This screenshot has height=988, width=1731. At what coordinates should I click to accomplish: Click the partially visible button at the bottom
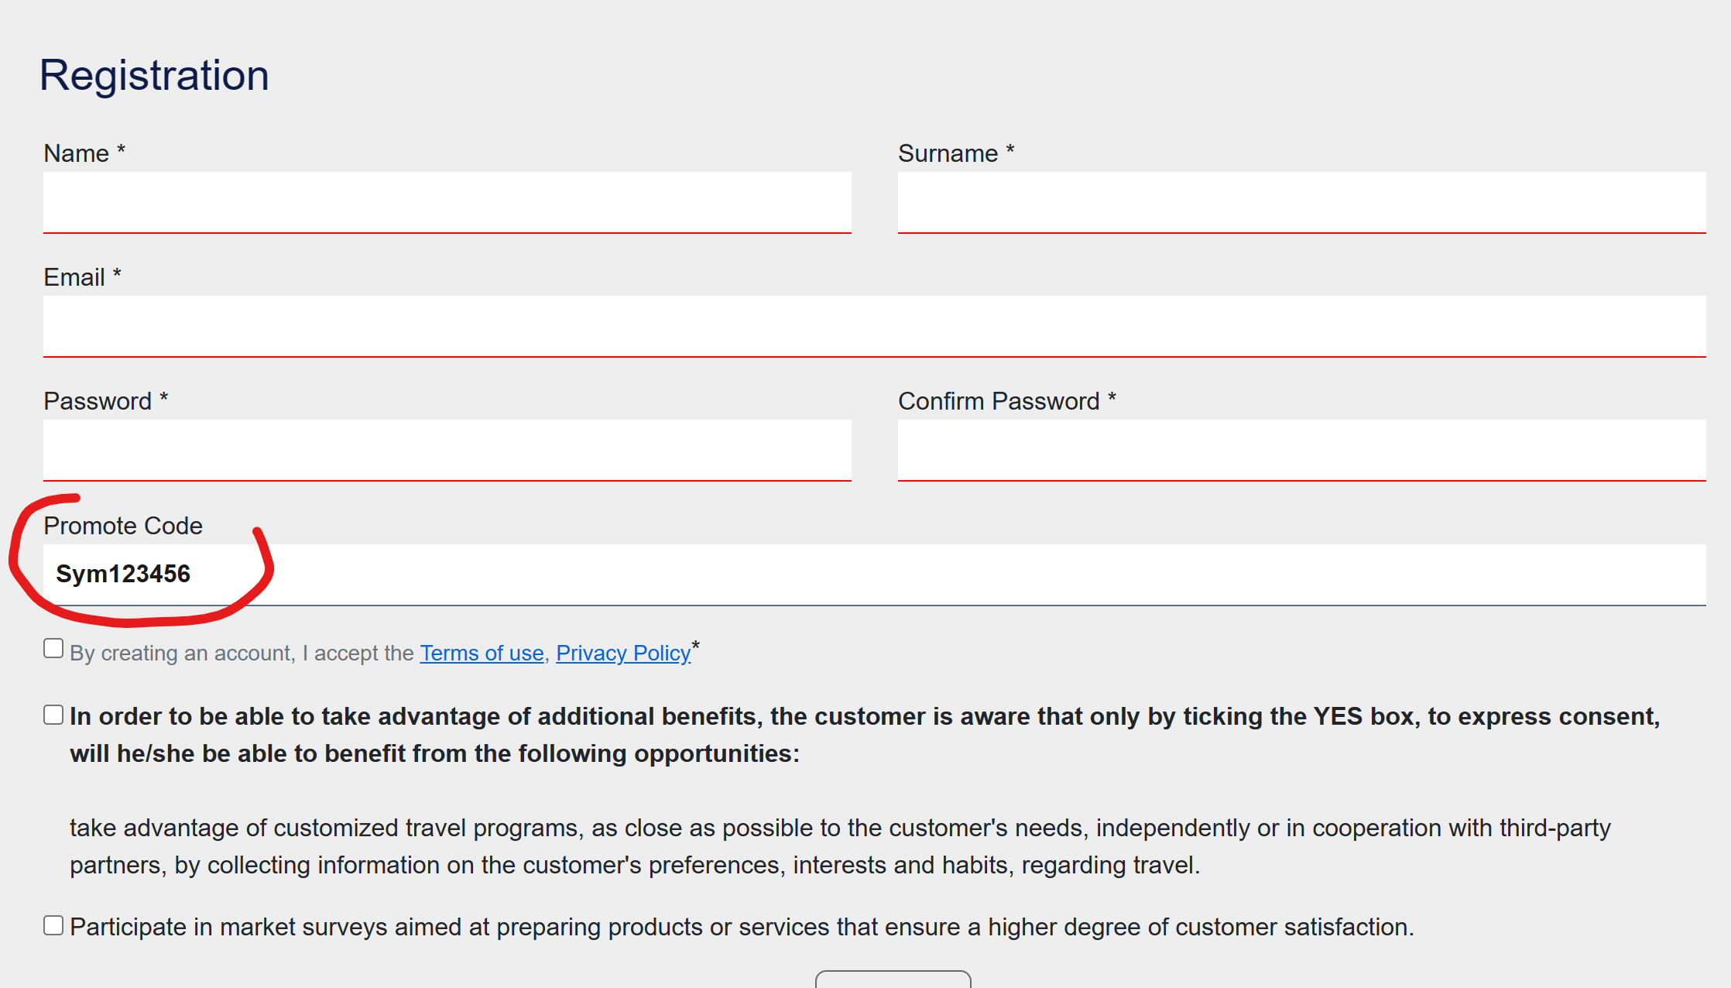click(x=893, y=979)
